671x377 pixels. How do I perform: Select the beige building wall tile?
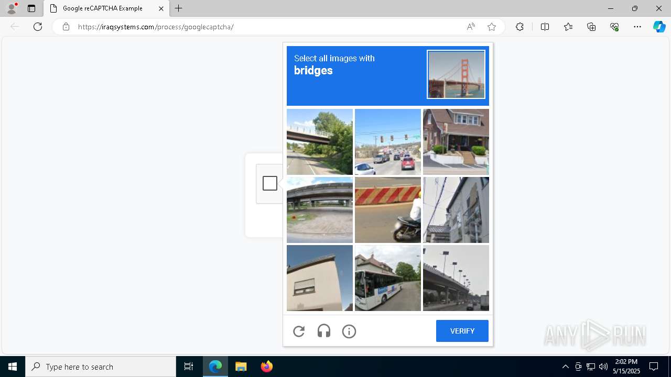tap(320, 278)
